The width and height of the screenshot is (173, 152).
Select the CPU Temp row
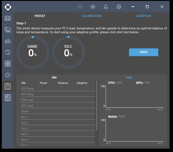pos(58,89)
